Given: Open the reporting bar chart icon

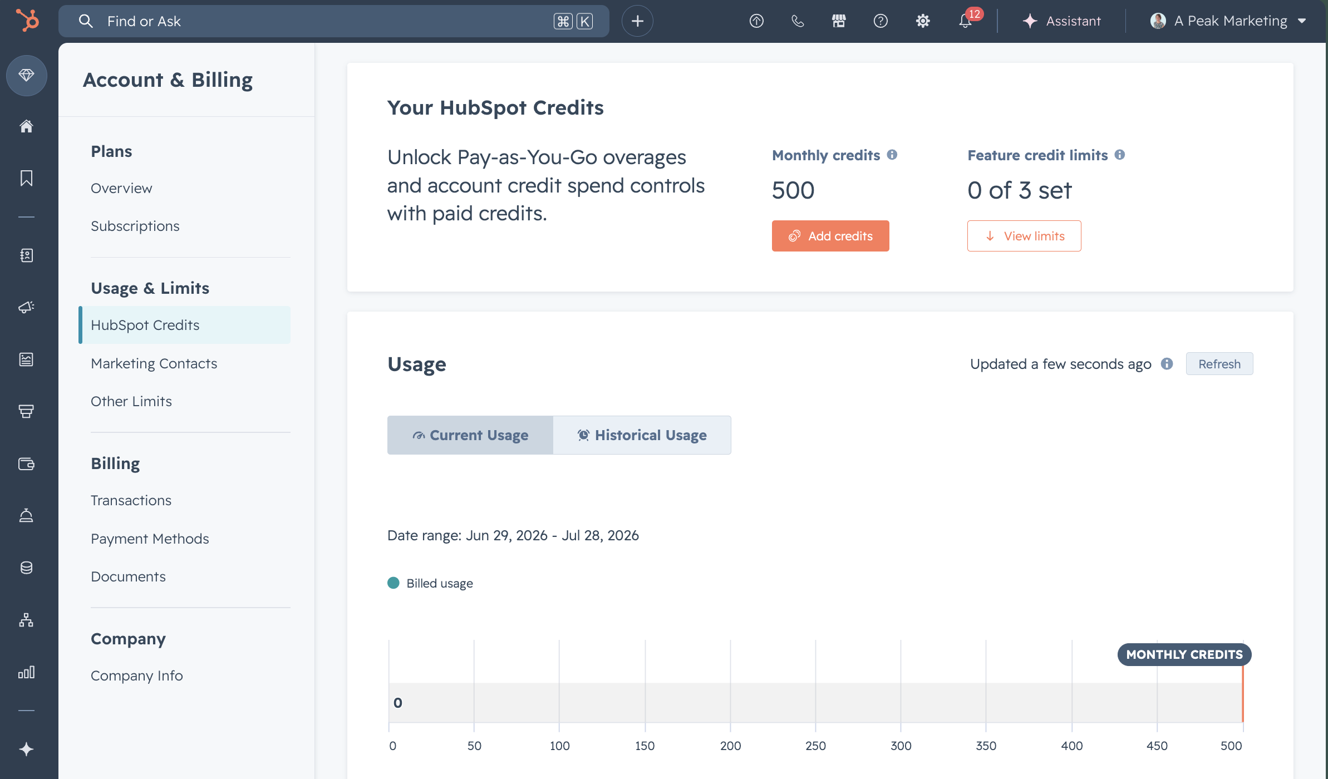Looking at the screenshot, I should (x=26, y=672).
